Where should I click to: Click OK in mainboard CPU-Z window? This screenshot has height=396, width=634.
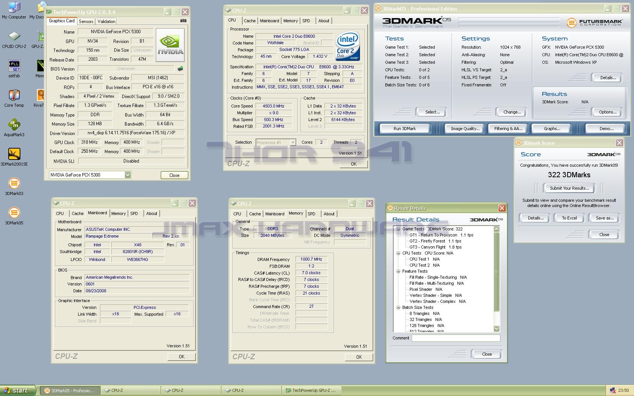coord(182,356)
